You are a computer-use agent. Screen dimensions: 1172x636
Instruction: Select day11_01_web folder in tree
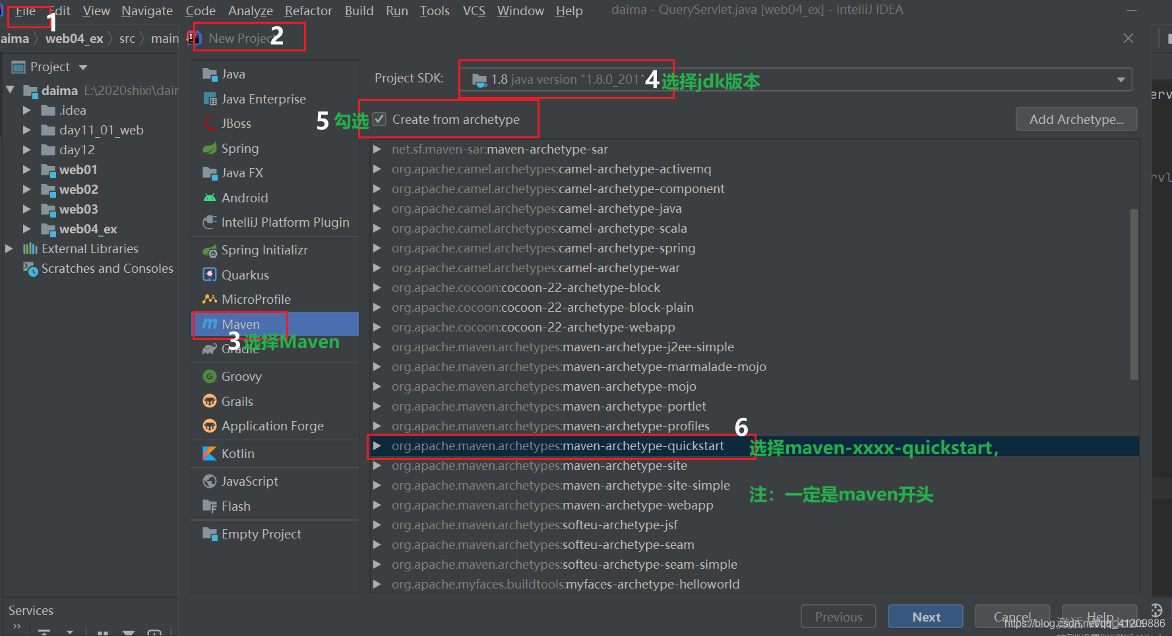(x=101, y=130)
